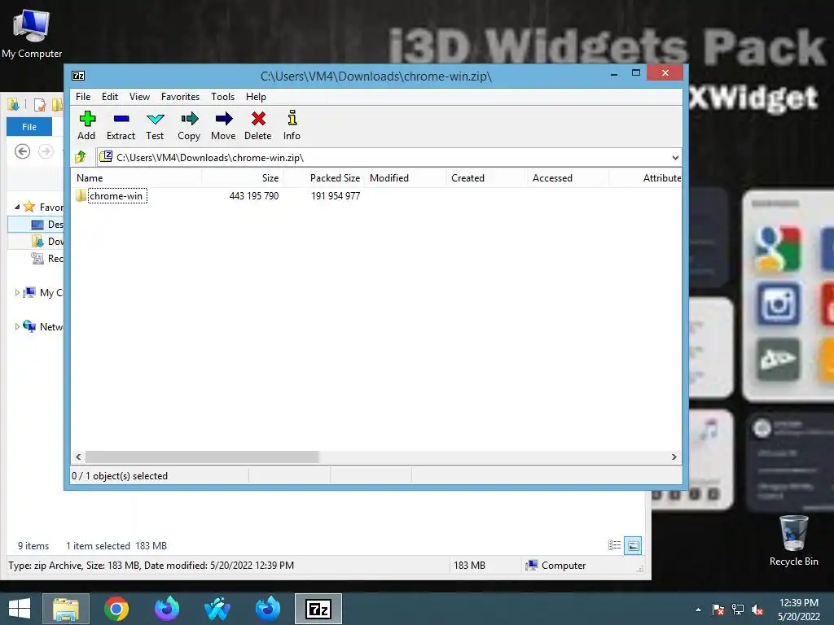Screen dimensions: 834x625
Task: Sort by the Modified column
Action: click(406, 178)
